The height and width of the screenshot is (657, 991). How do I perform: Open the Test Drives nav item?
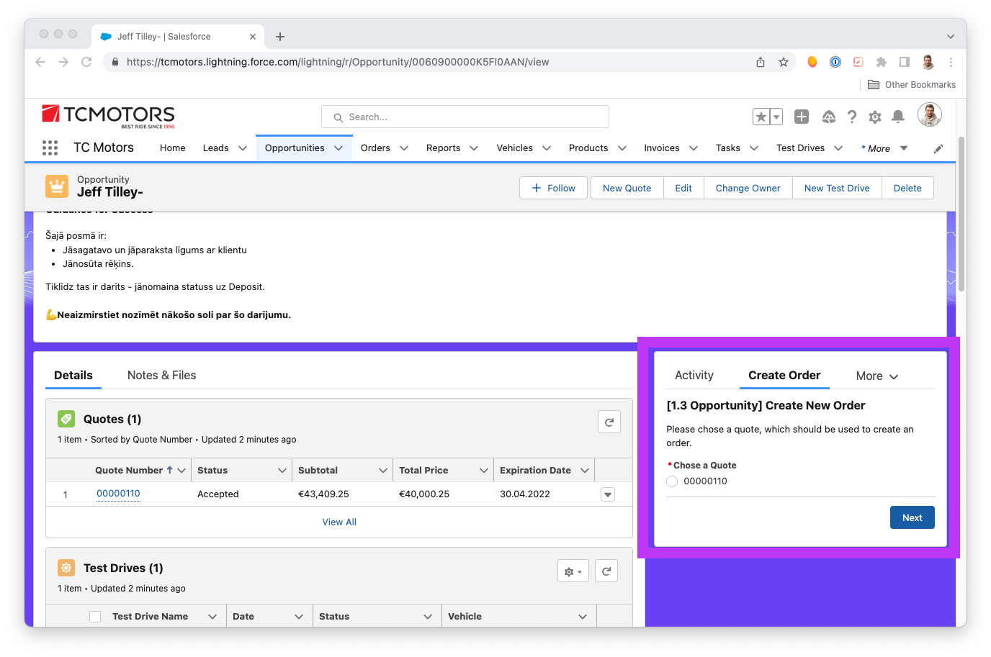800,148
